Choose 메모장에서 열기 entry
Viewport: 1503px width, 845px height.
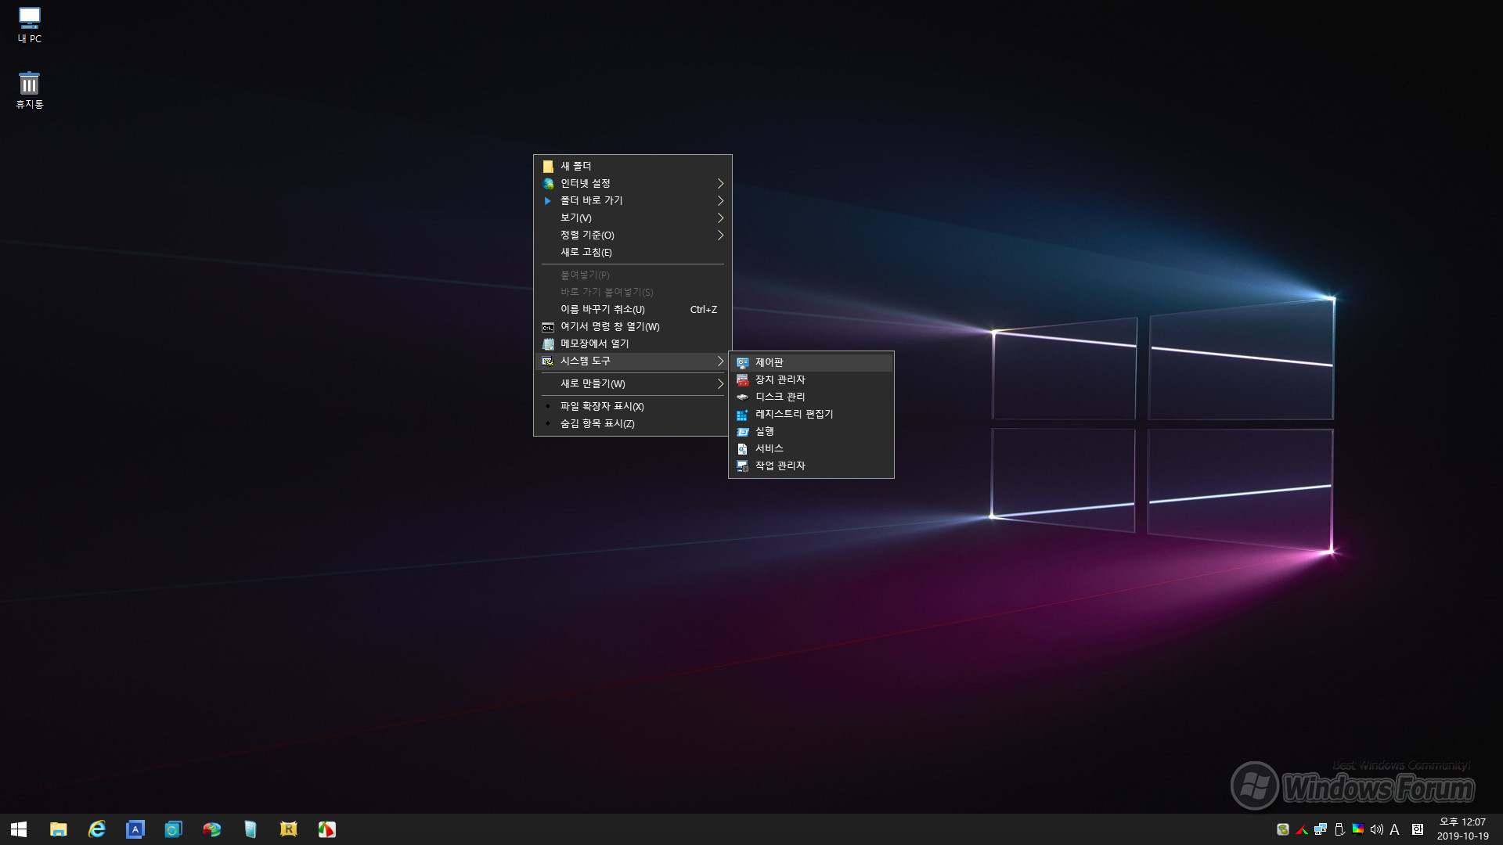[633, 343]
